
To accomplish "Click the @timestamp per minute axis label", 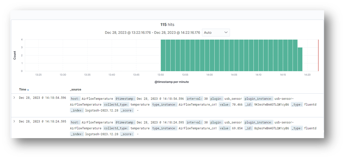I will pos(172,82).
